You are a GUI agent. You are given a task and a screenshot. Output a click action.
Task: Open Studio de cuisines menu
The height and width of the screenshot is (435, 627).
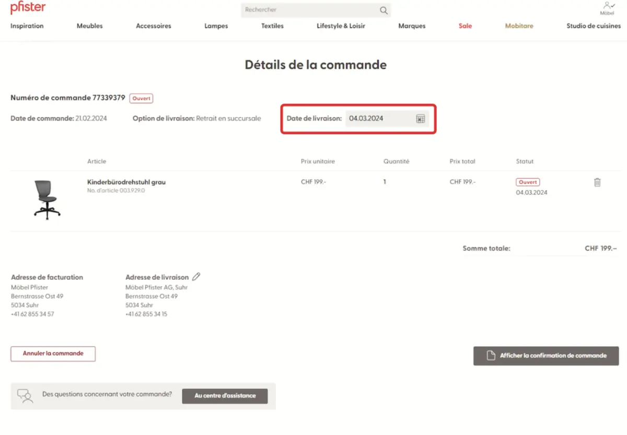pos(594,26)
